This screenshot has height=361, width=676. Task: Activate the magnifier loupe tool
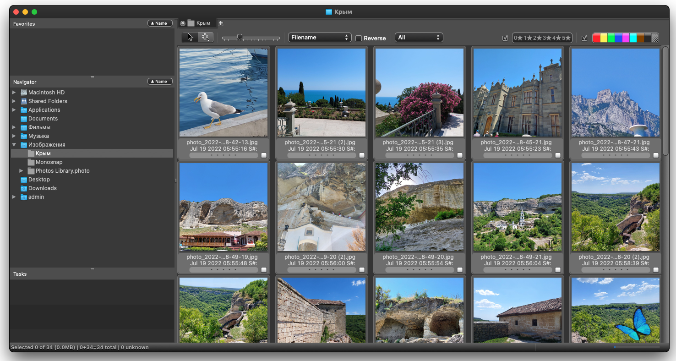tap(206, 38)
